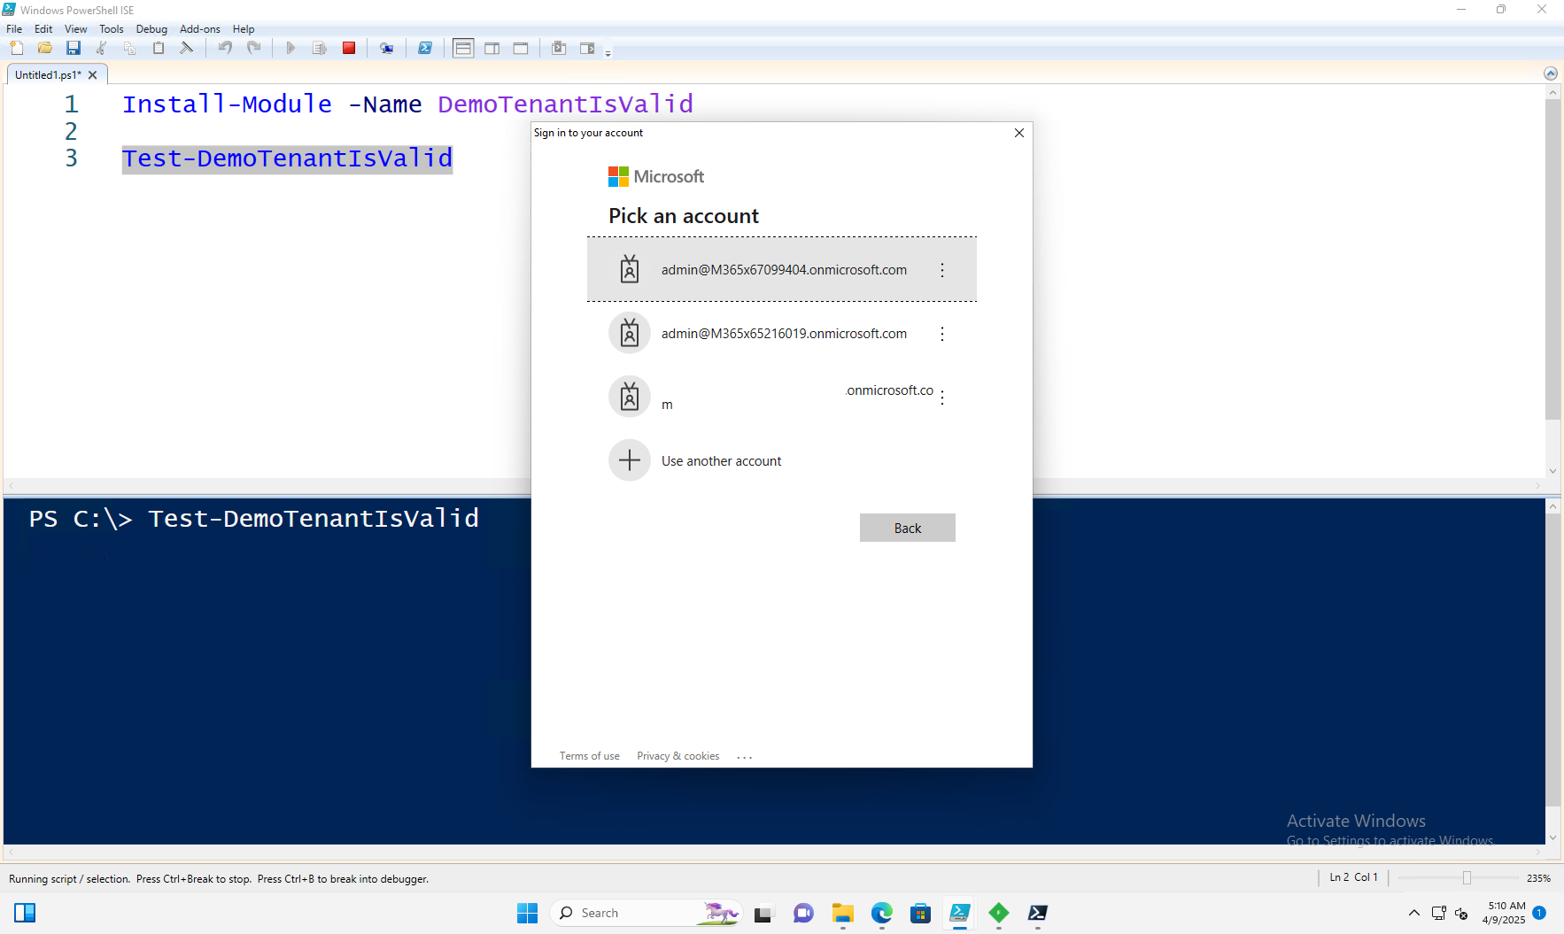
Task: Maximize the script pane layout
Action: tap(521, 48)
